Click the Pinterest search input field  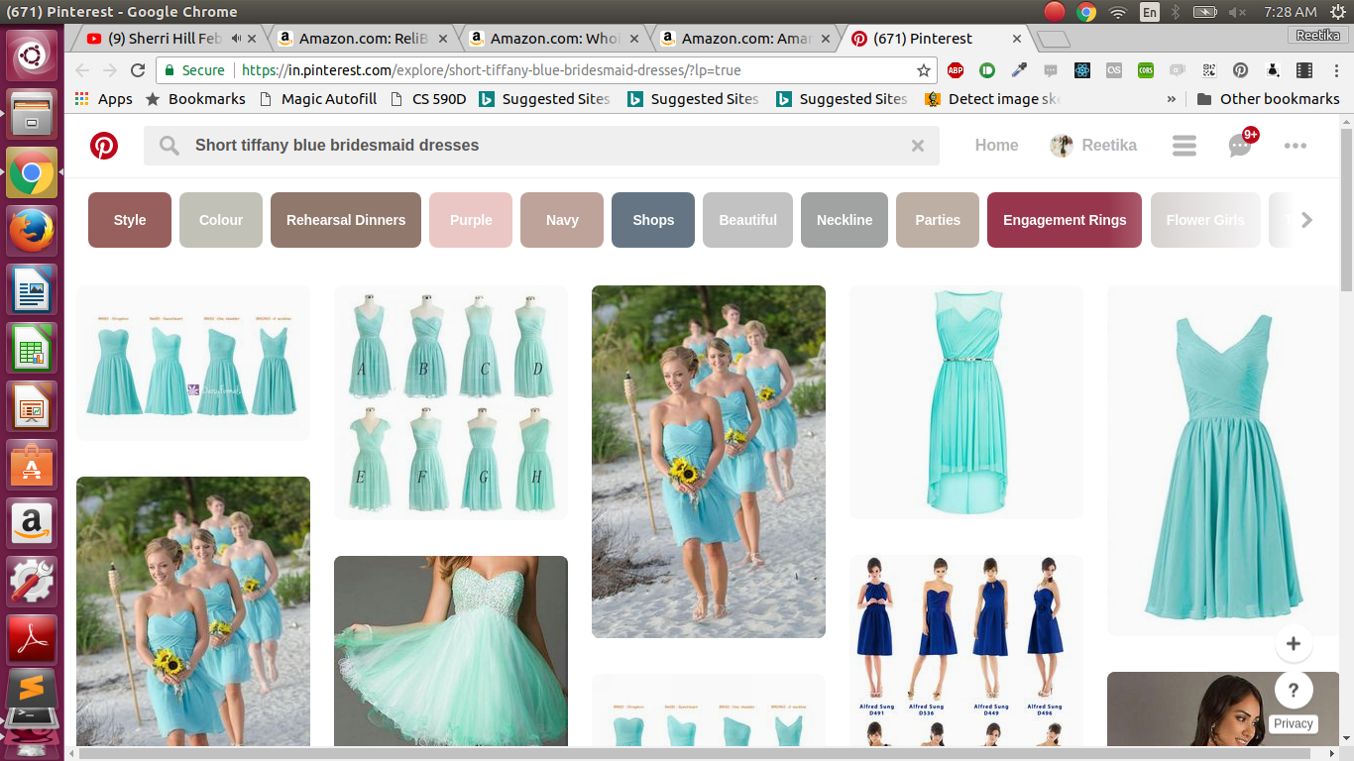(x=541, y=146)
